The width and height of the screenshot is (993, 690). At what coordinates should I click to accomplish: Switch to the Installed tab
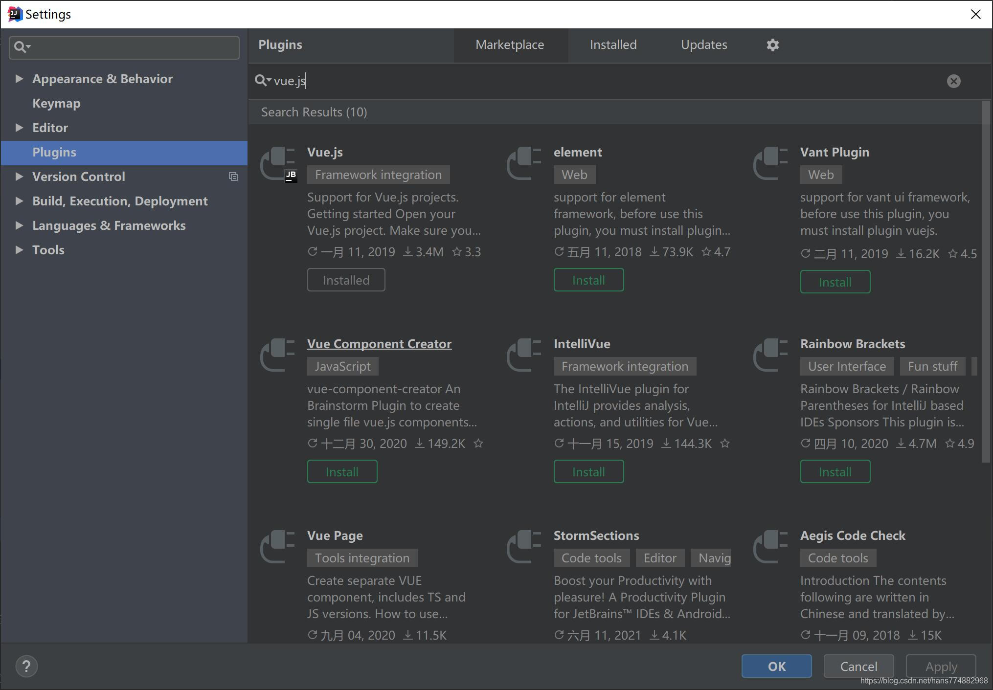[x=613, y=45]
